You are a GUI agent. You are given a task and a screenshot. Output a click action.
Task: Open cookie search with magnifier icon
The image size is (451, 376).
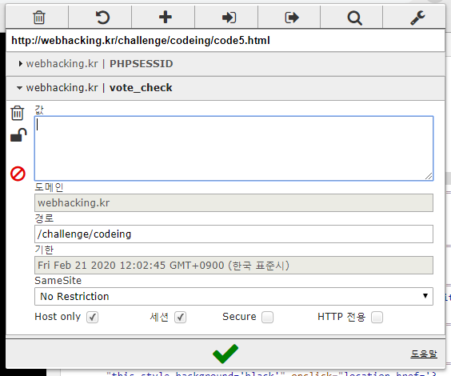click(x=354, y=18)
